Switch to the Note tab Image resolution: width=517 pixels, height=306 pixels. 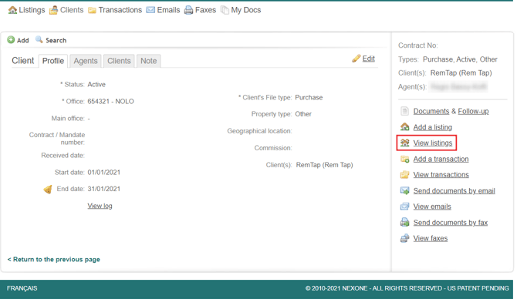149,61
